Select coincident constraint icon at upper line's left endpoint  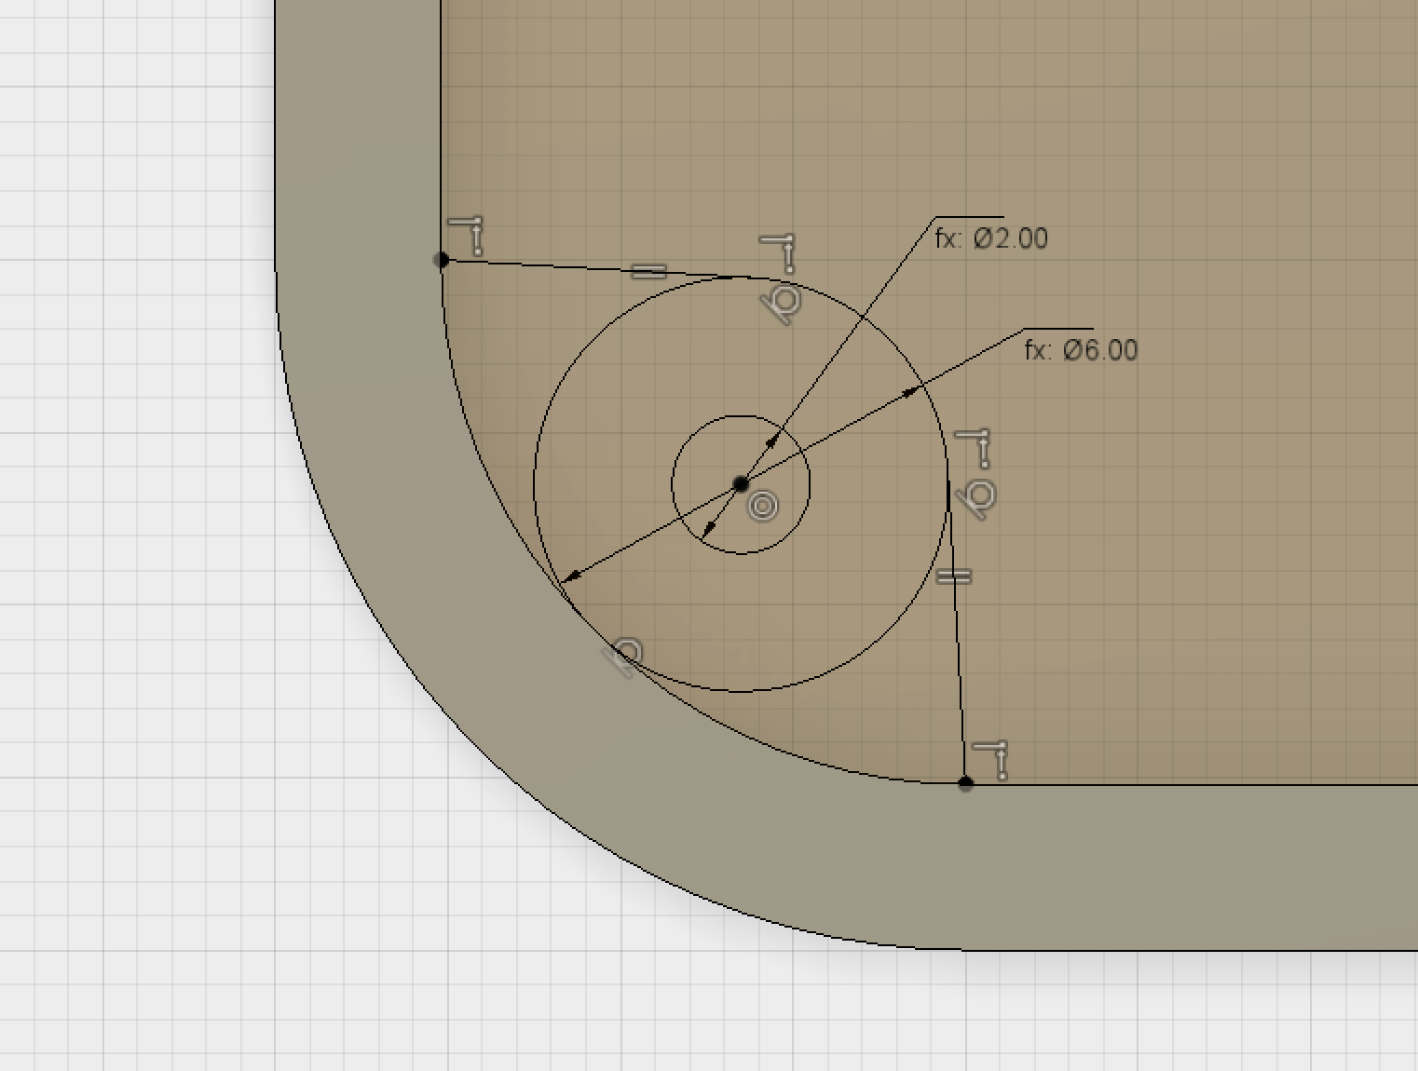(x=467, y=236)
